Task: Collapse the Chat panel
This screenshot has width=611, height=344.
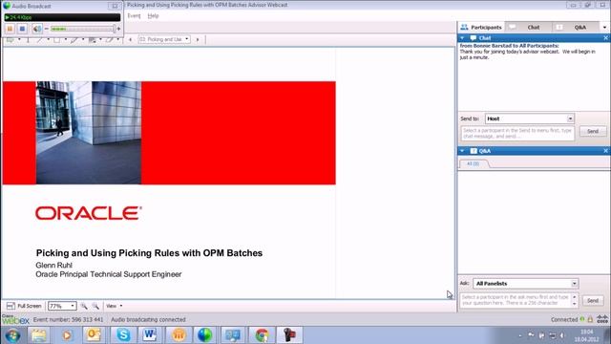Action: click(462, 38)
